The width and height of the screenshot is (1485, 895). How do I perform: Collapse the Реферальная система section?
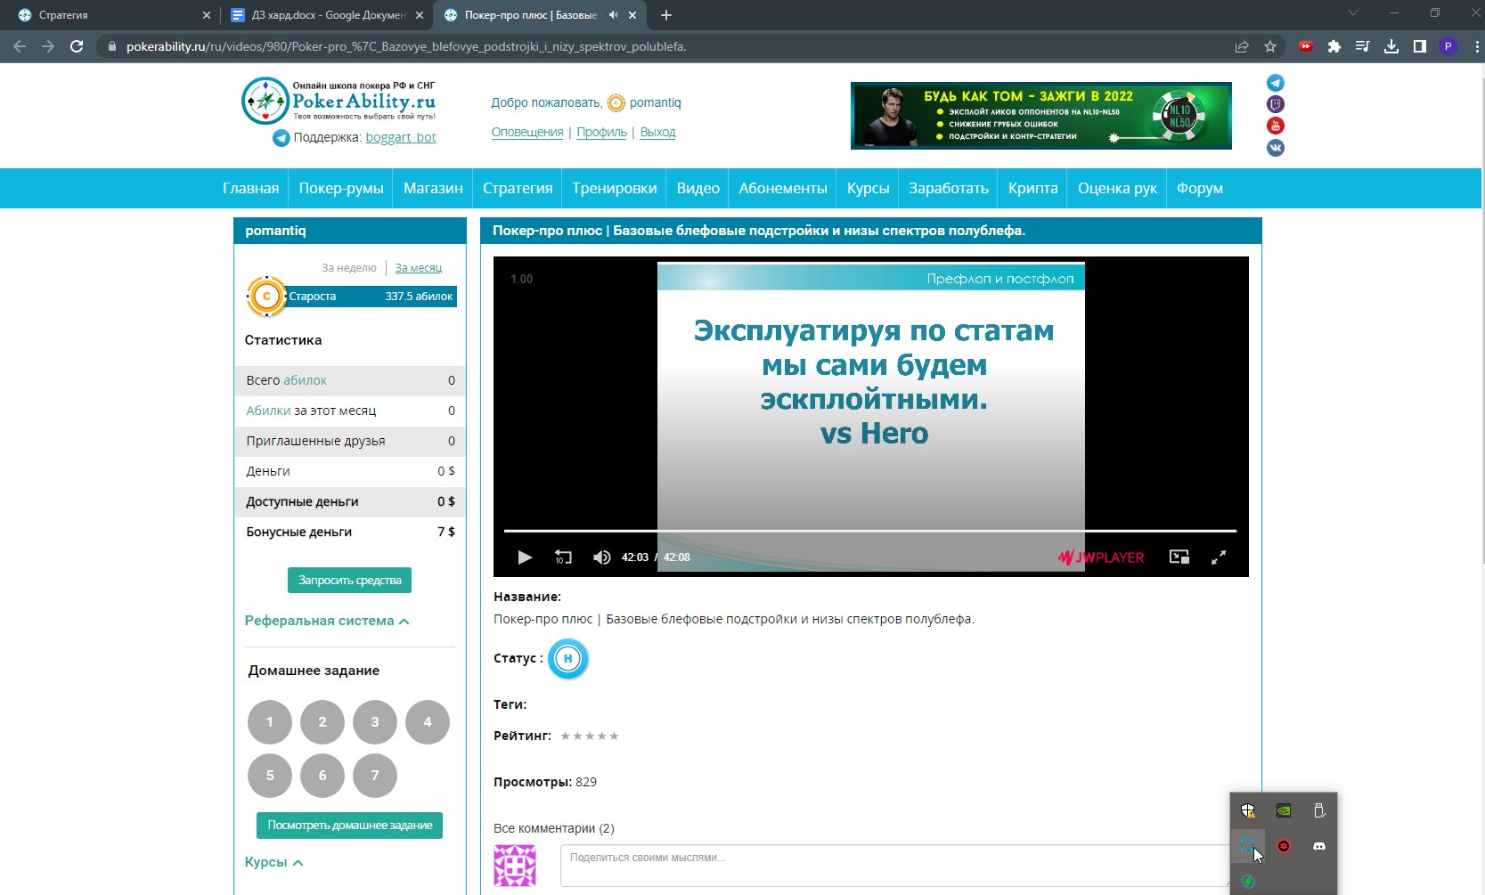327,621
